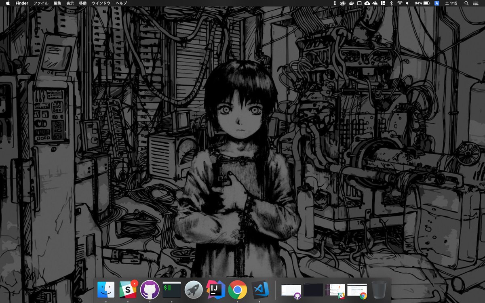
Task: Show battery status at 84%
Action: click(423, 3)
